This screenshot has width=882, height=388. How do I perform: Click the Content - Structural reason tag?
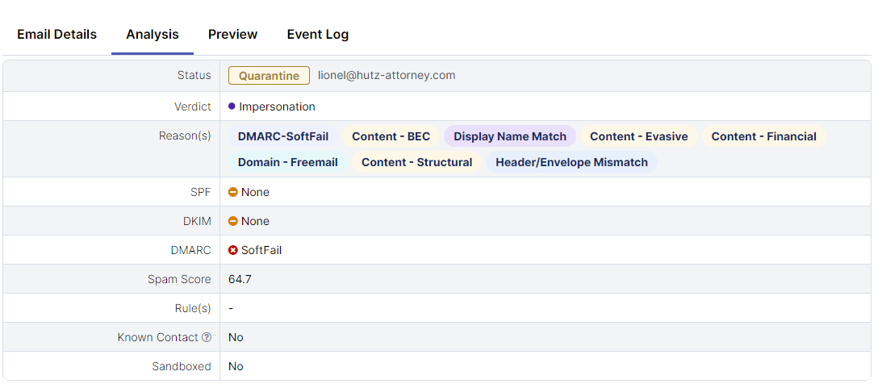(x=416, y=162)
